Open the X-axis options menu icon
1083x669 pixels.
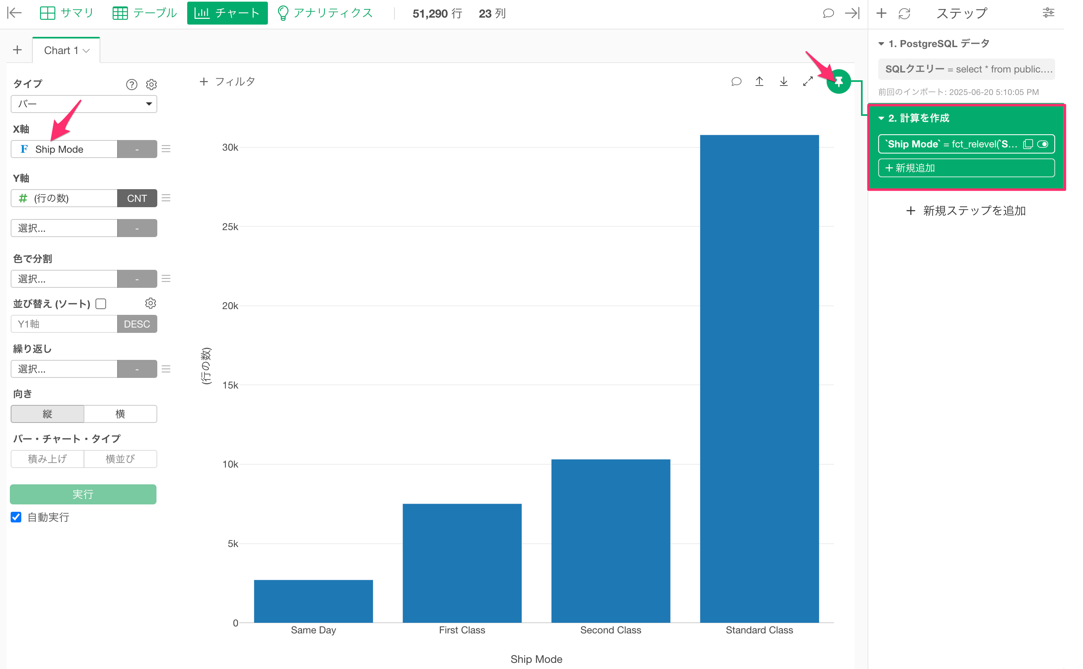coord(166,149)
